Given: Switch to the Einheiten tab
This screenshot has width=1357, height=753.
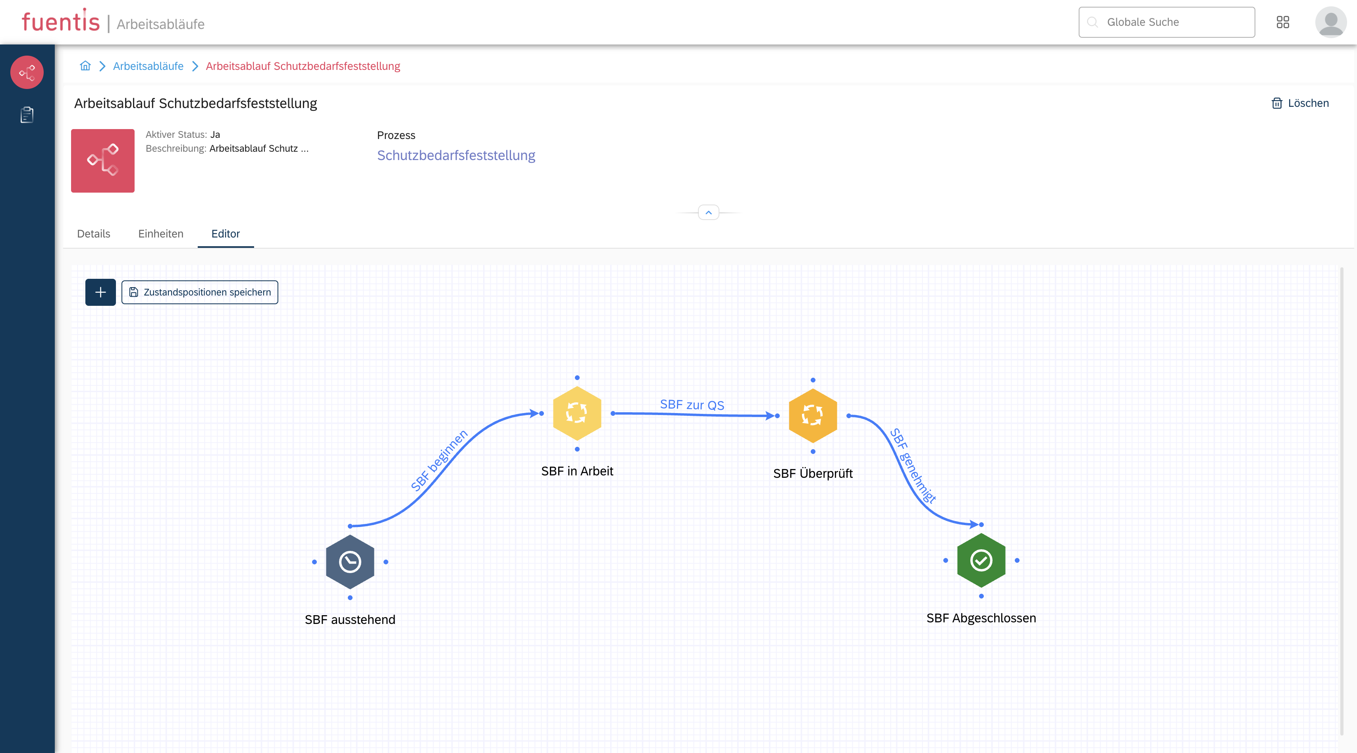Looking at the screenshot, I should pos(161,234).
